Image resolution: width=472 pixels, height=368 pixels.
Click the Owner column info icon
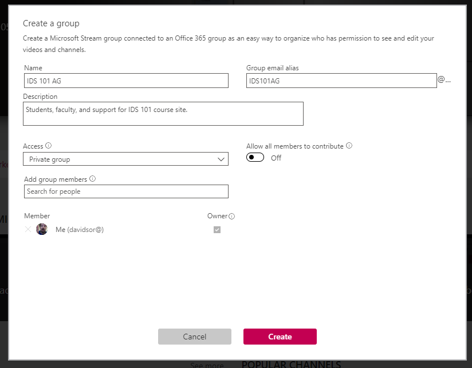point(231,216)
